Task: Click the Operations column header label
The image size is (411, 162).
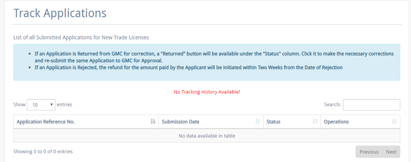Action: [336, 122]
